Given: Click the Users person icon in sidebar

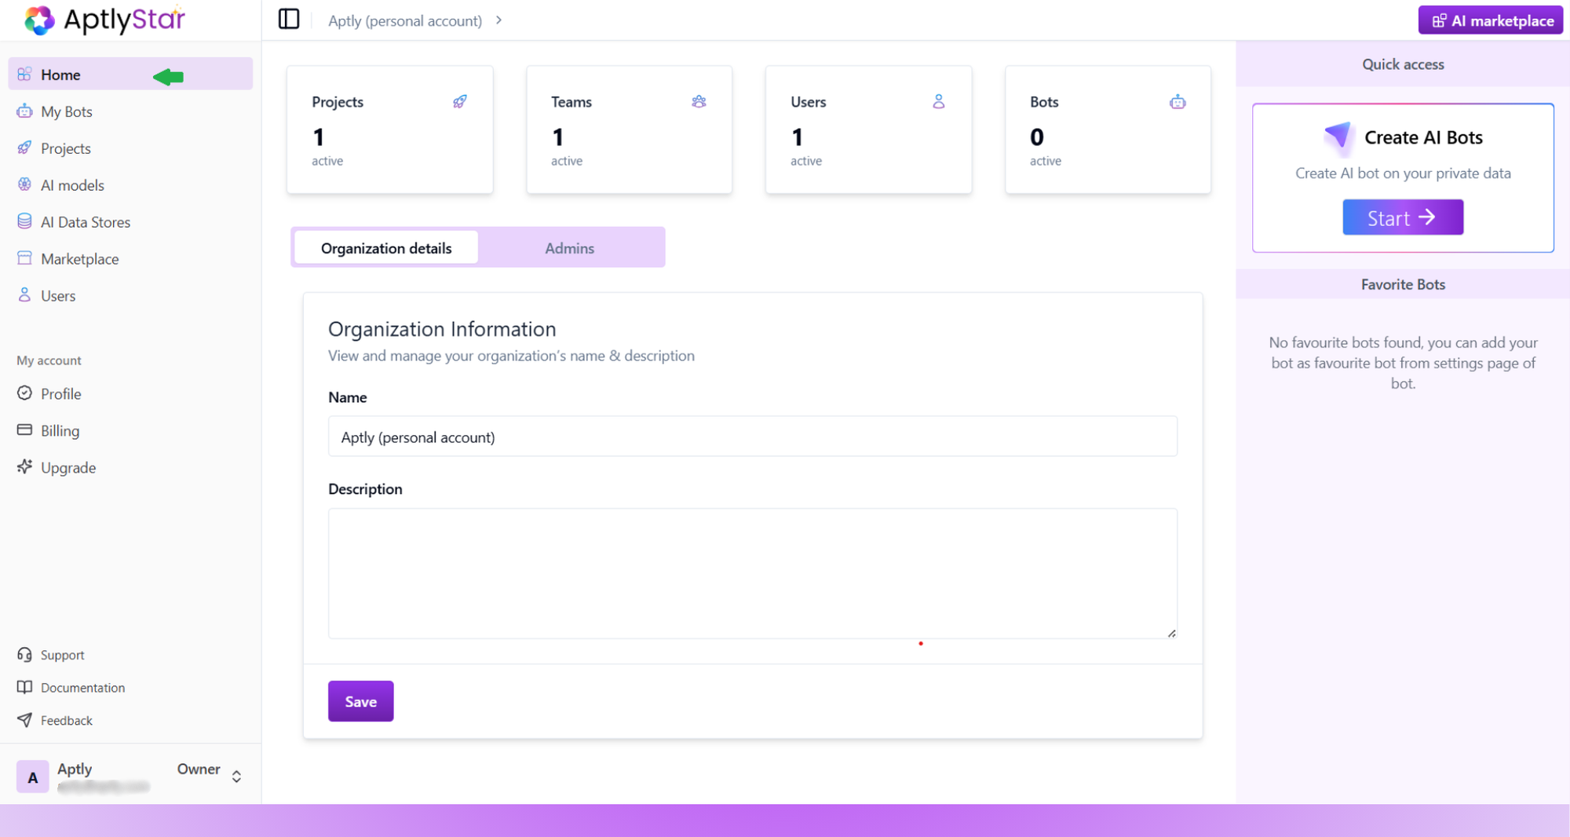Looking at the screenshot, I should [x=24, y=295].
